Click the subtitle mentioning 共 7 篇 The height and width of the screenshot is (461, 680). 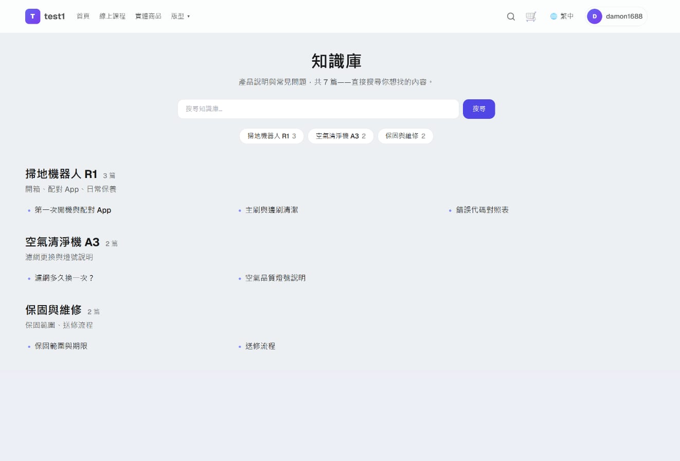pos(336,82)
